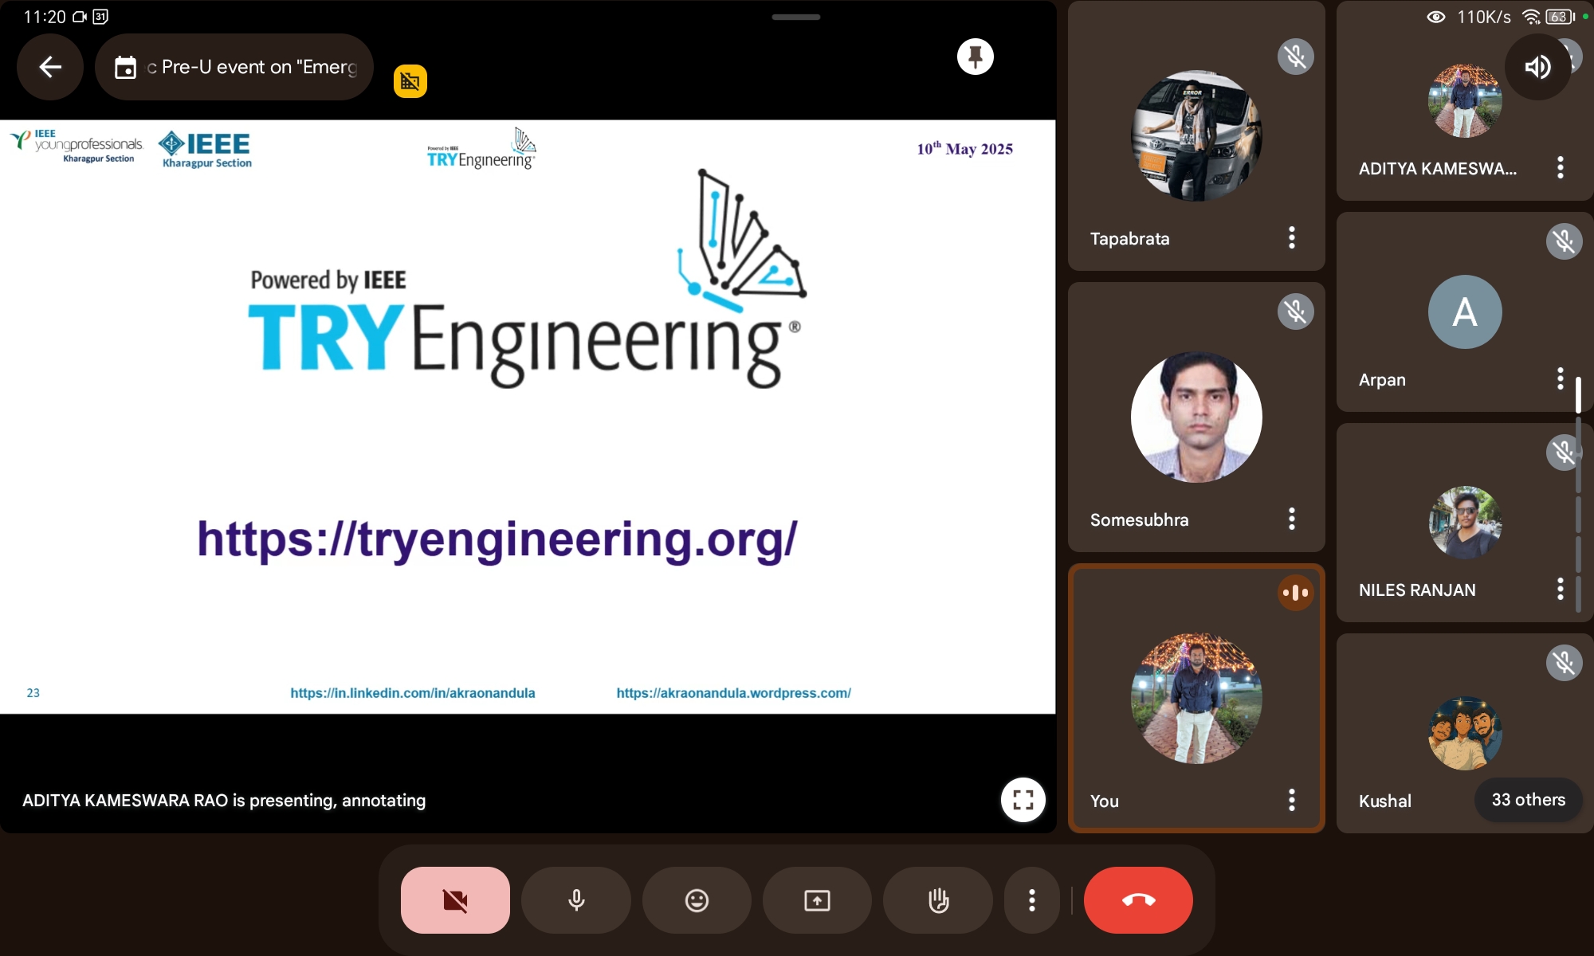
Task: Tap the eye comfort status icon
Action: pyautogui.click(x=1436, y=17)
